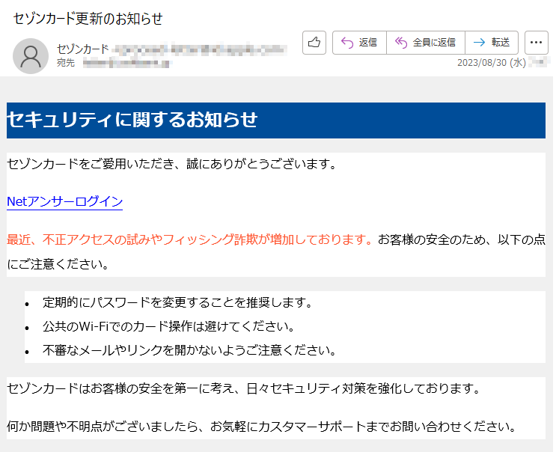
Task: Click the bullet 不審なメールやリンクを開かない
Action: coord(189,350)
